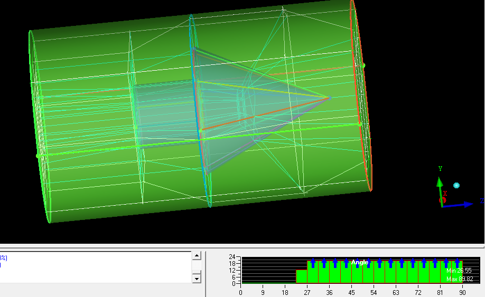Click the Max 89.82 value on histogram
The width and height of the screenshot is (485, 297).
tap(459, 279)
